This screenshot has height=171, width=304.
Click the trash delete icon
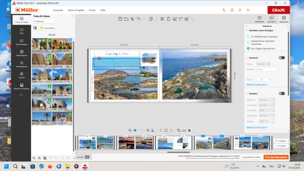coord(169,19)
